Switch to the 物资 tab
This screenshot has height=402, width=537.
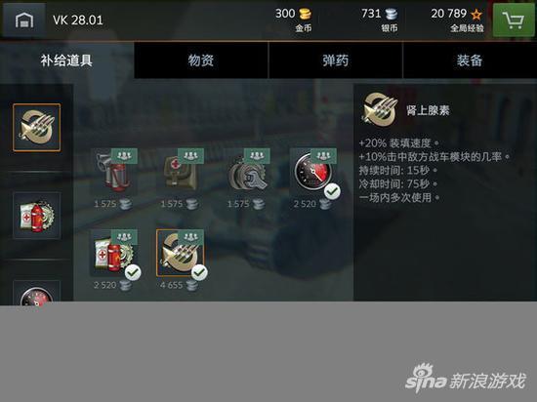click(x=201, y=60)
